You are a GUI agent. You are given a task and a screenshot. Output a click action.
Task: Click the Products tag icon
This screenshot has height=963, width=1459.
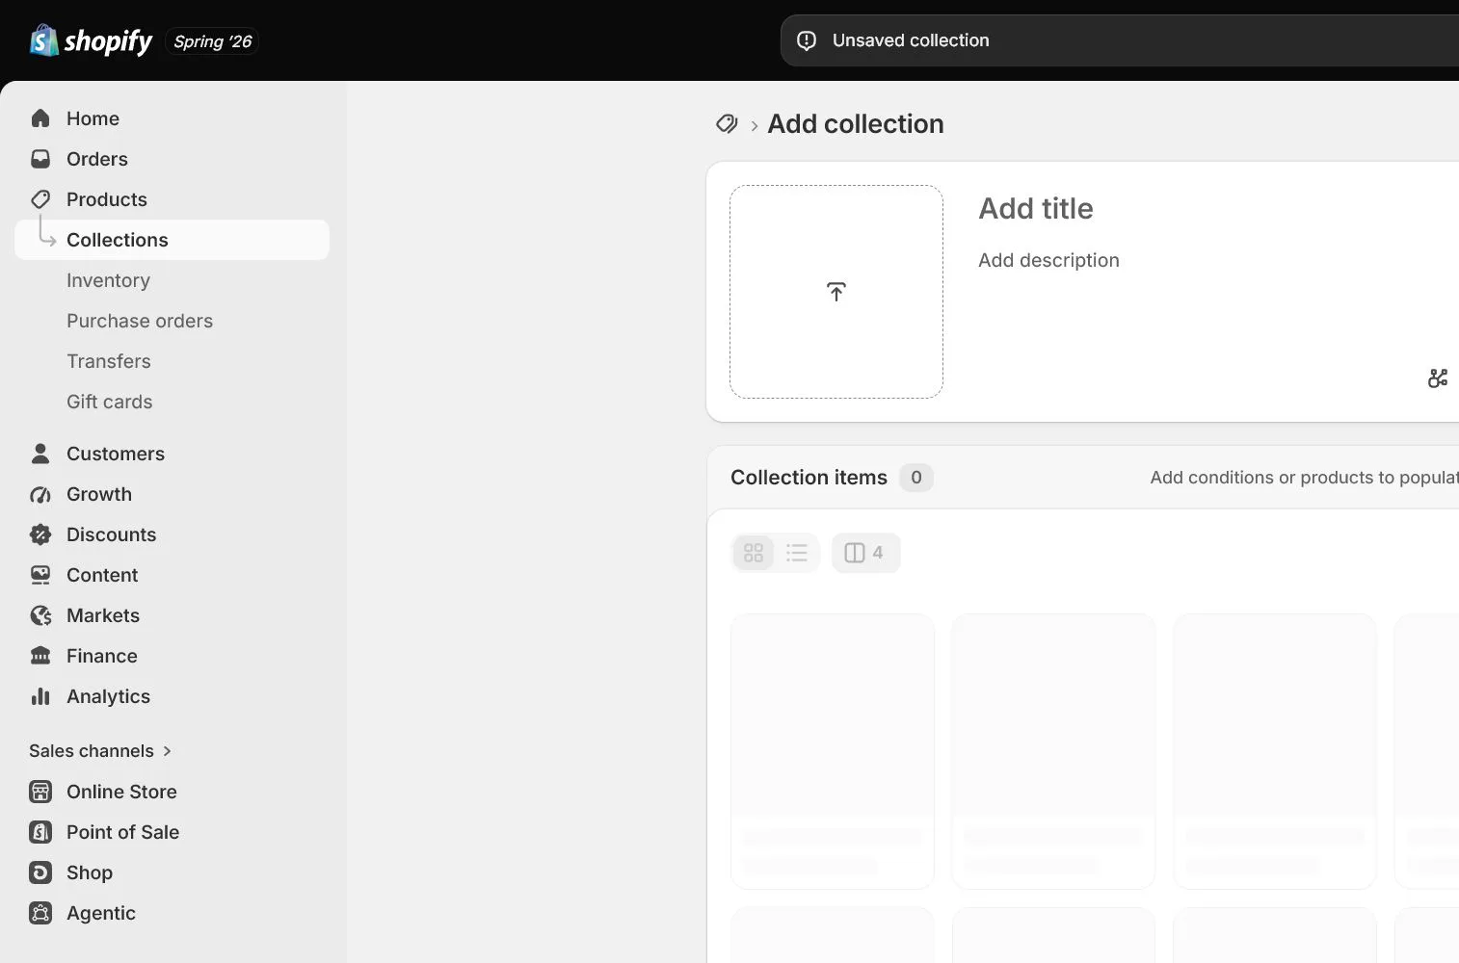coord(40,199)
